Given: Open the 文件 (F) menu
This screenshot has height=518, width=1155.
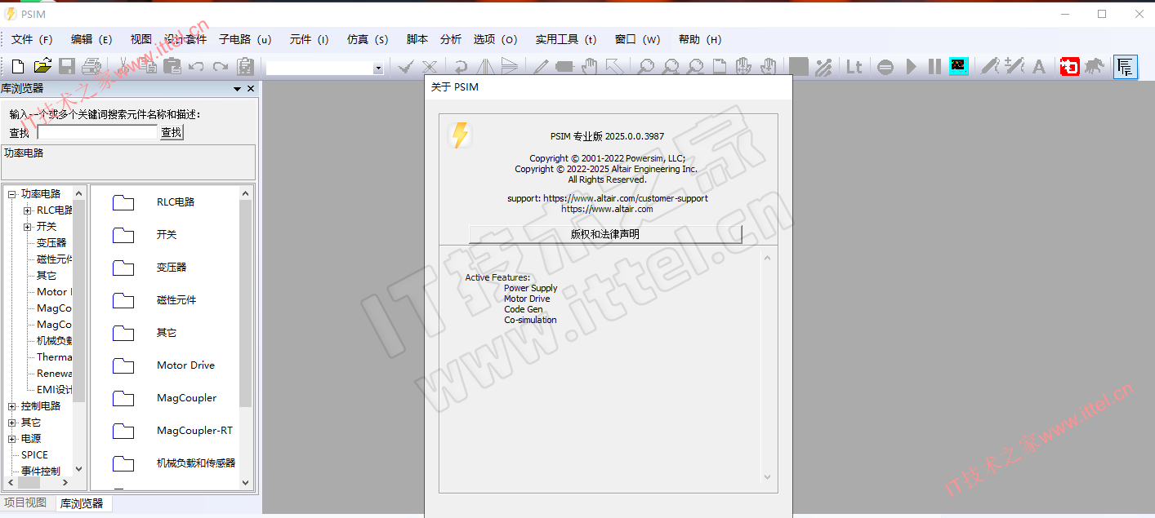Looking at the screenshot, I should pyautogui.click(x=32, y=39).
